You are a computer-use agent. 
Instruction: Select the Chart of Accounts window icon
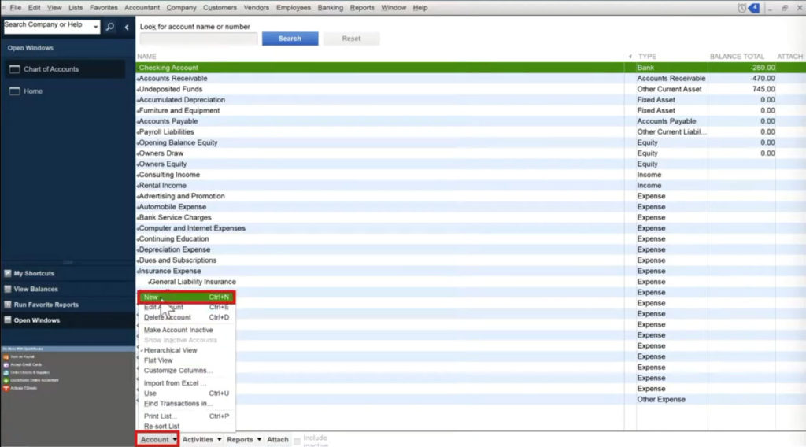[x=15, y=69]
